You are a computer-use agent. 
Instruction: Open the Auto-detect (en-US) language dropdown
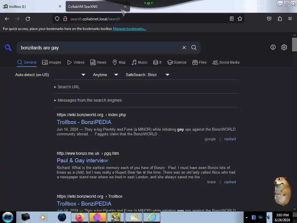coord(50,75)
